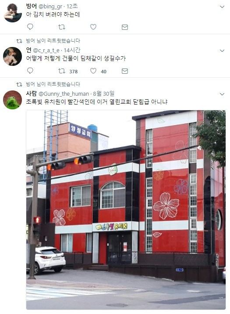Reply to the 빙어 kimchi tweet
Image resolution: width=230 pixels, height=314 pixels.
30,27
